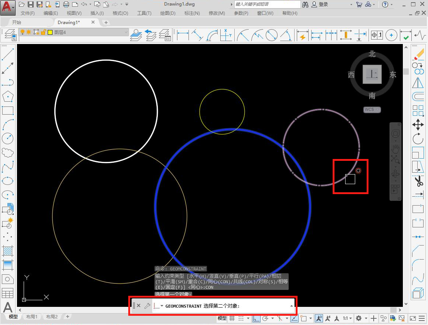
Task: Click the keyword search input box
Action: 267,4
